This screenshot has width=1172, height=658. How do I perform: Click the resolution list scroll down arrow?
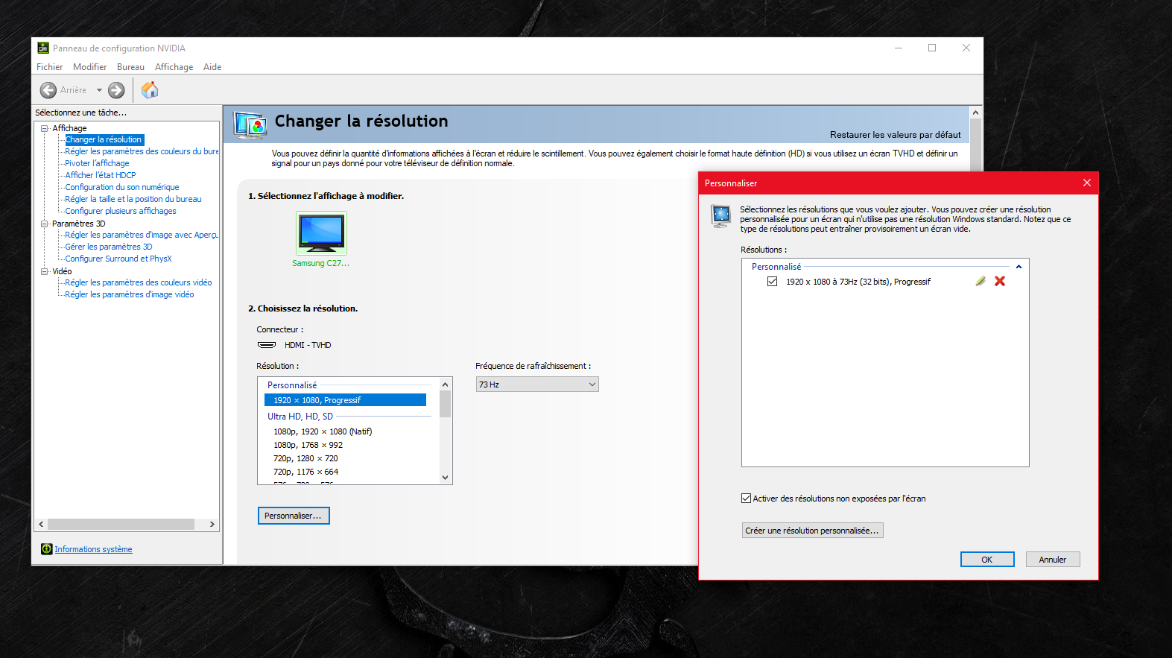tap(446, 478)
